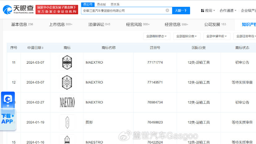The image size is (256, 144).
Task: Select the 查关系 search tab
Action: click(x=115, y=5)
